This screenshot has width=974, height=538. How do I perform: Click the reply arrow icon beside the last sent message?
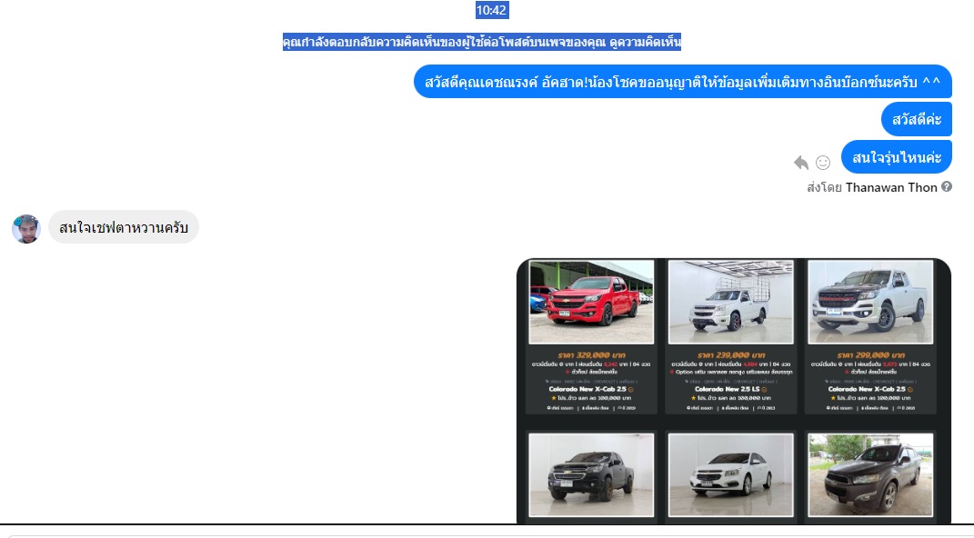(x=800, y=163)
